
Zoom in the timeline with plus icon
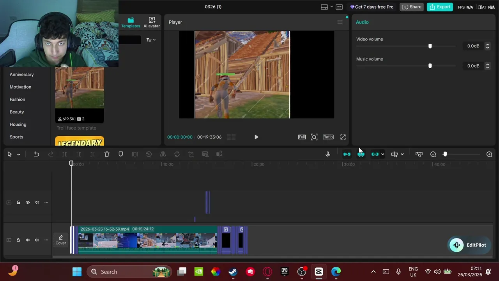(x=489, y=154)
